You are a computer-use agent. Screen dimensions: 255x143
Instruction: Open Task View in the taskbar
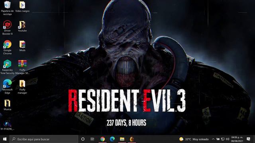[92, 139]
